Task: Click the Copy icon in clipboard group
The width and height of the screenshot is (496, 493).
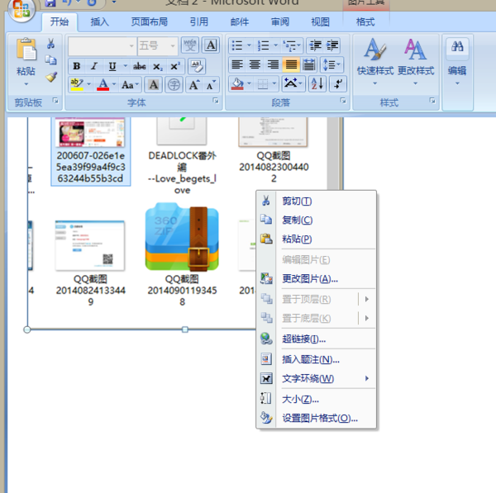Action: [50, 60]
